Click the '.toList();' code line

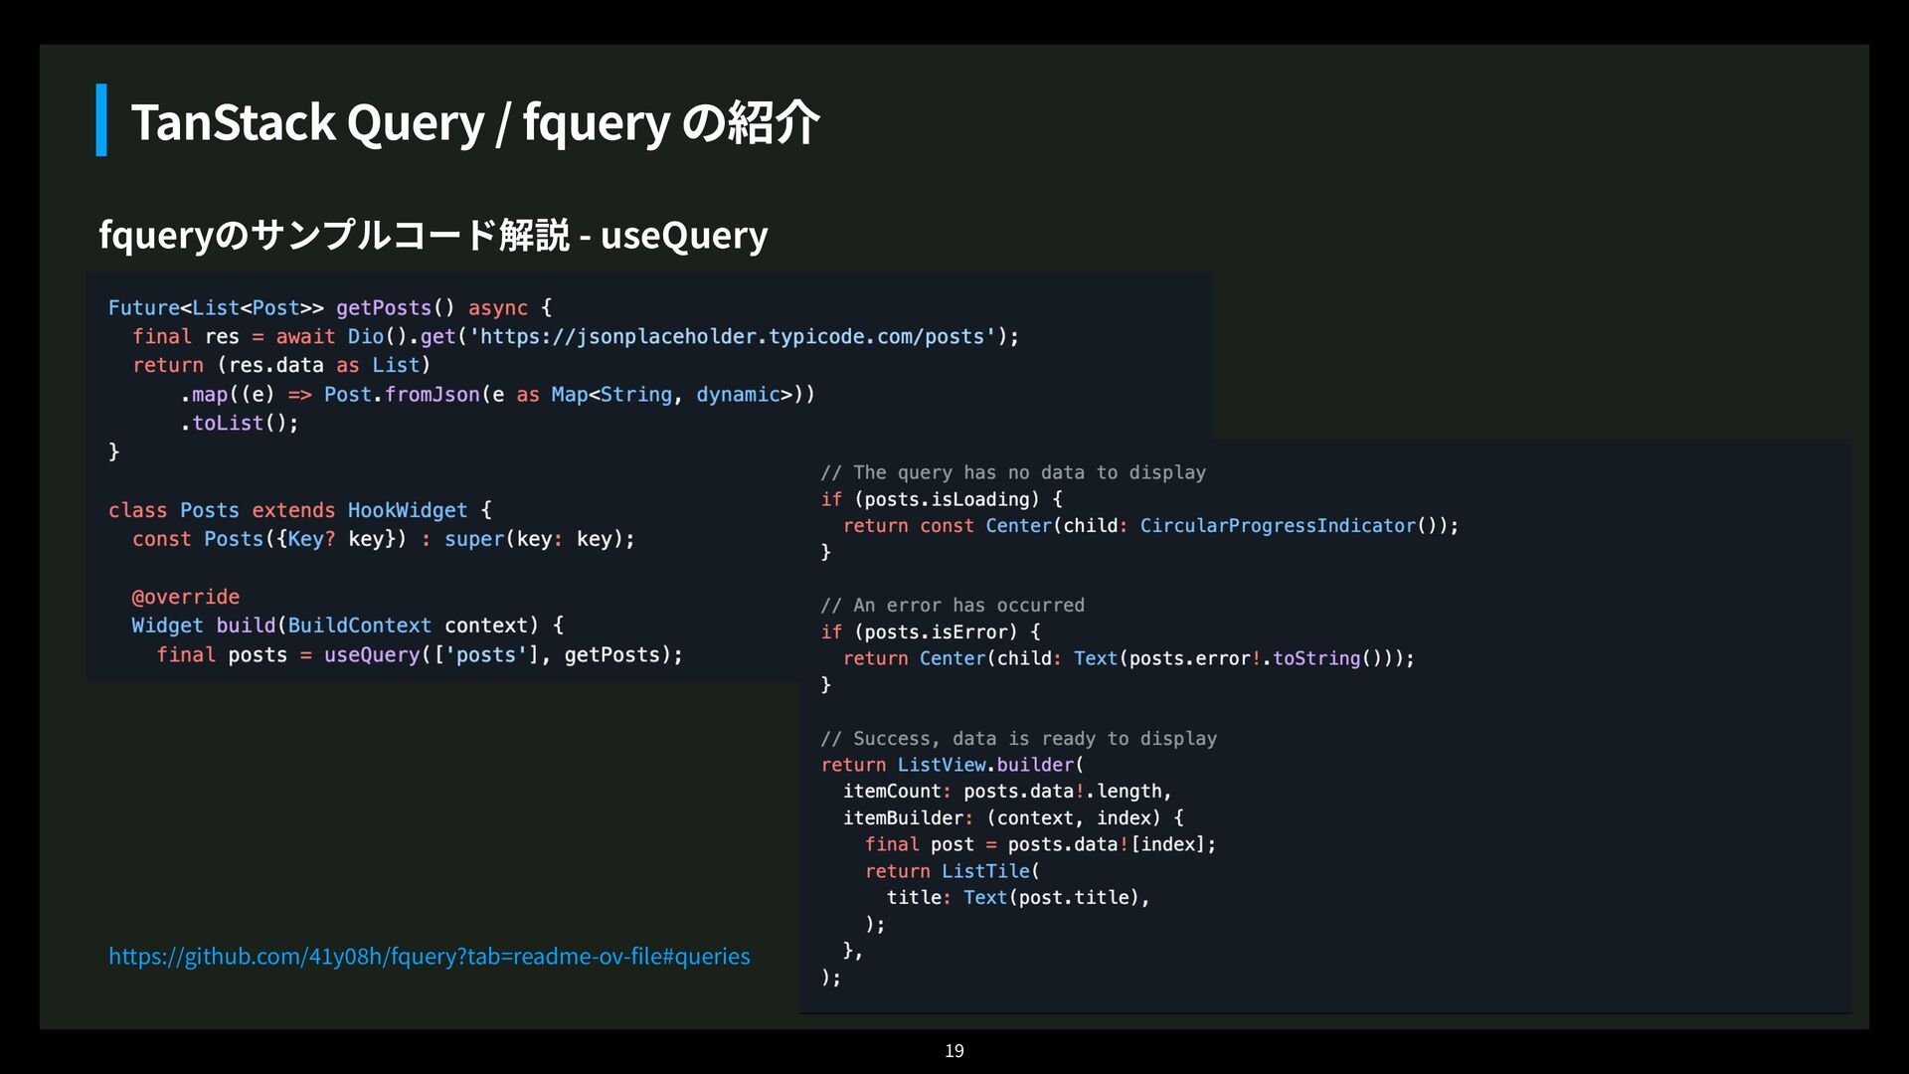(239, 423)
